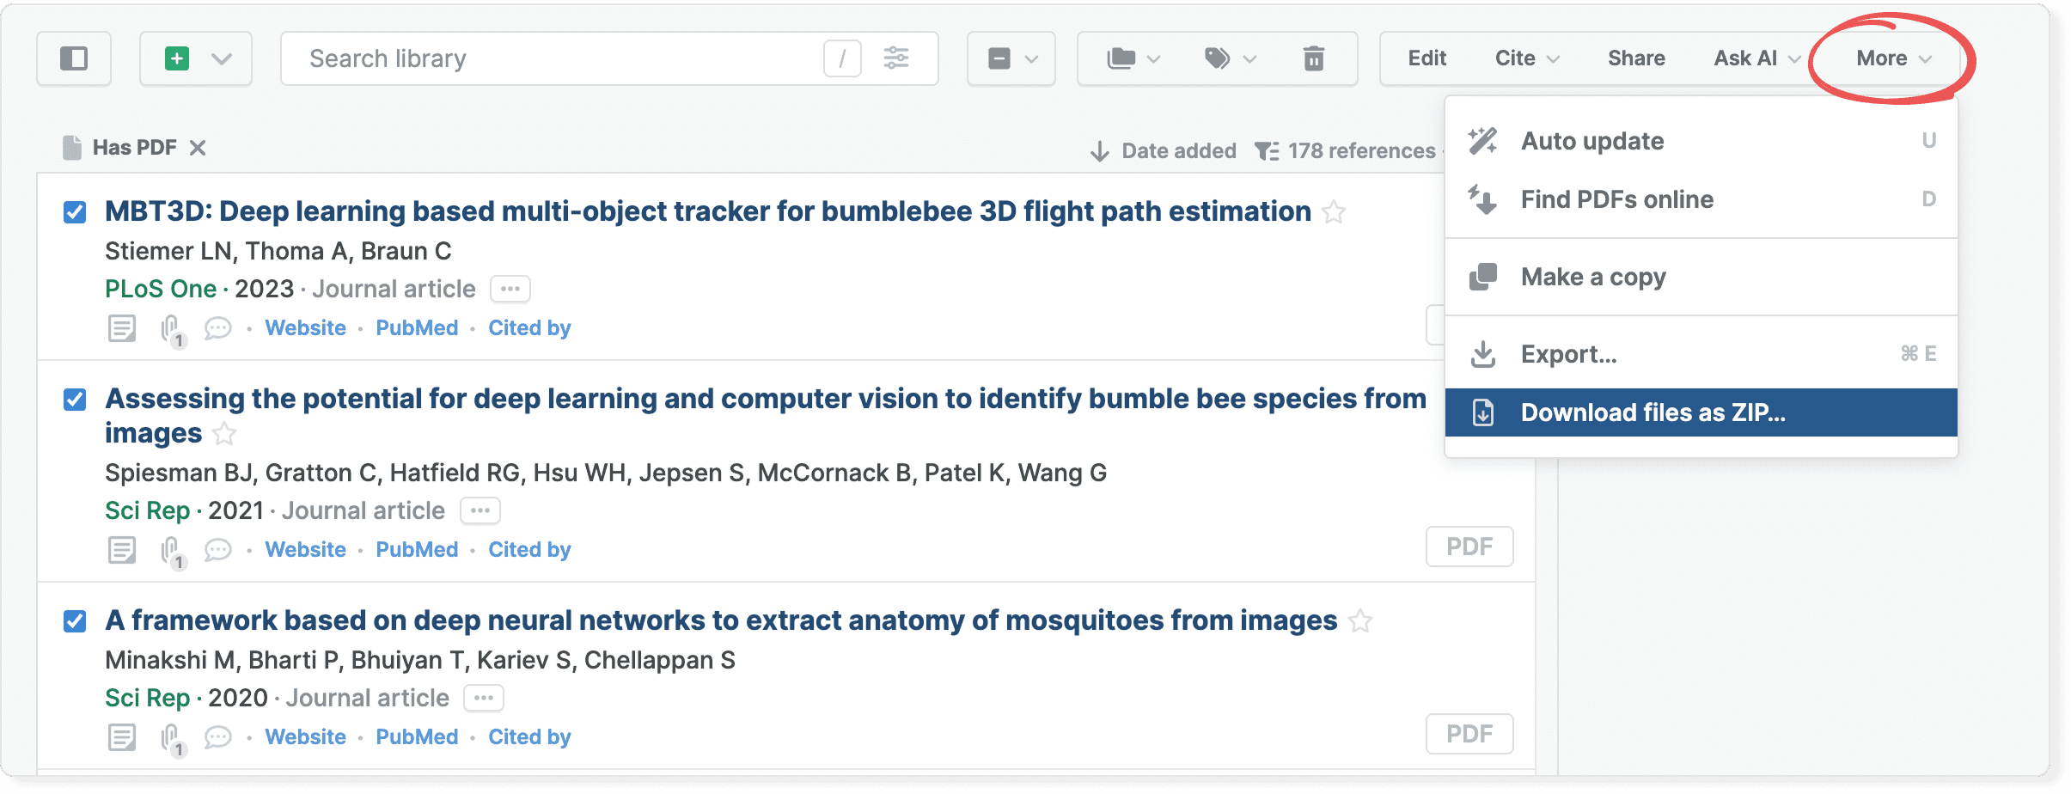2071x794 pixels.
Task: Click the green add reference plus icon
Action: point(177,58)
